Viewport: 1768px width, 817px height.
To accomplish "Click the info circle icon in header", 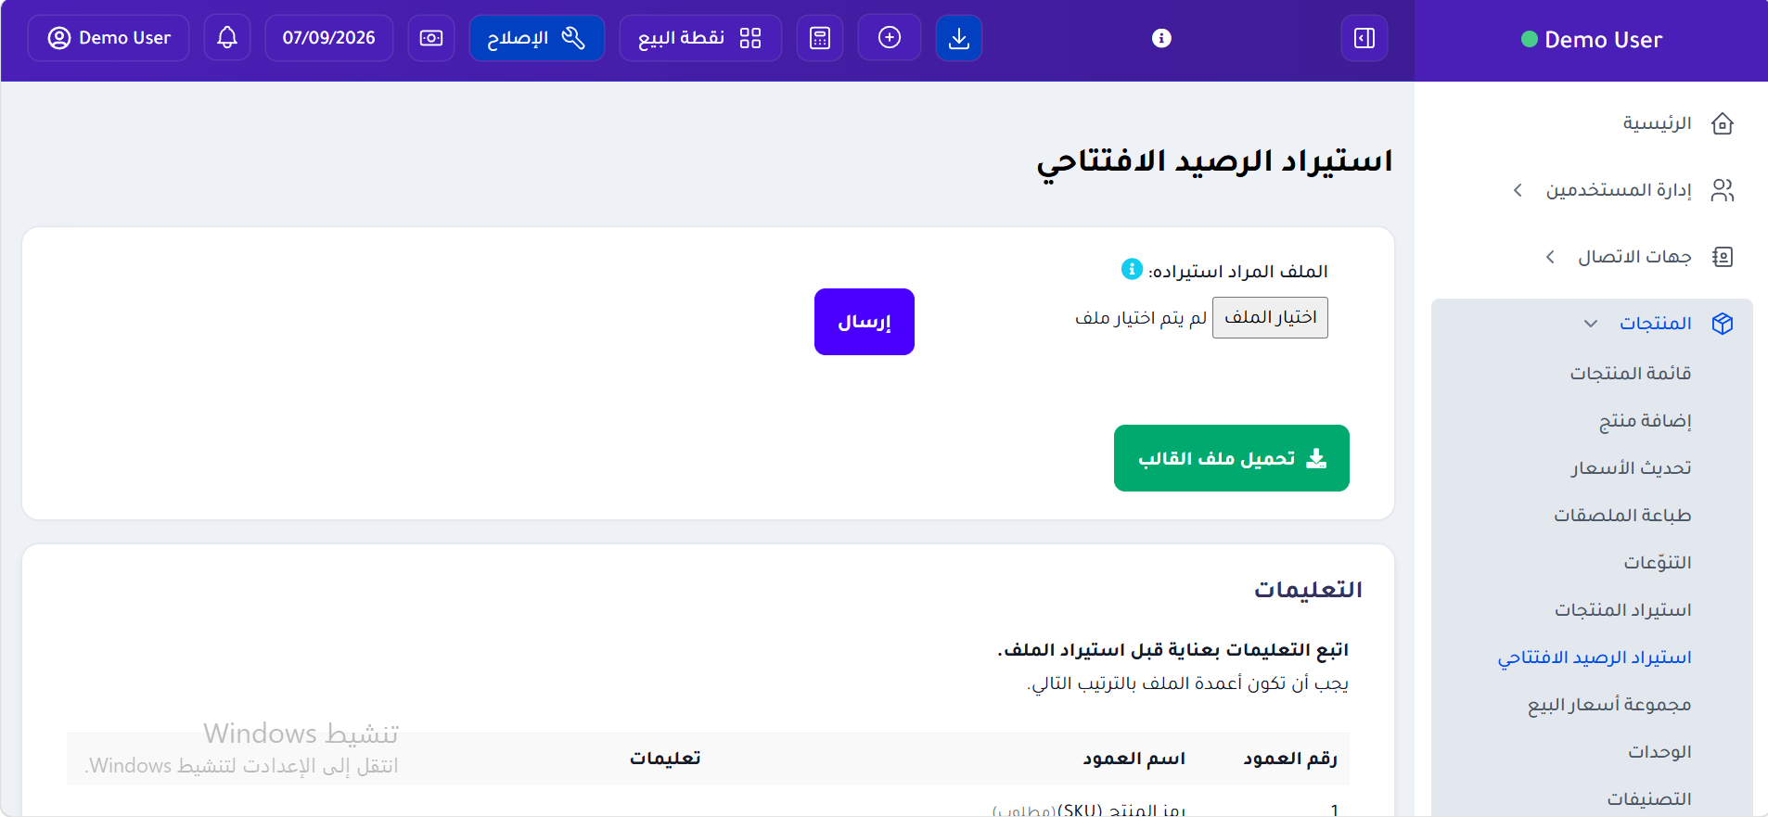I will click(1161, 38).
